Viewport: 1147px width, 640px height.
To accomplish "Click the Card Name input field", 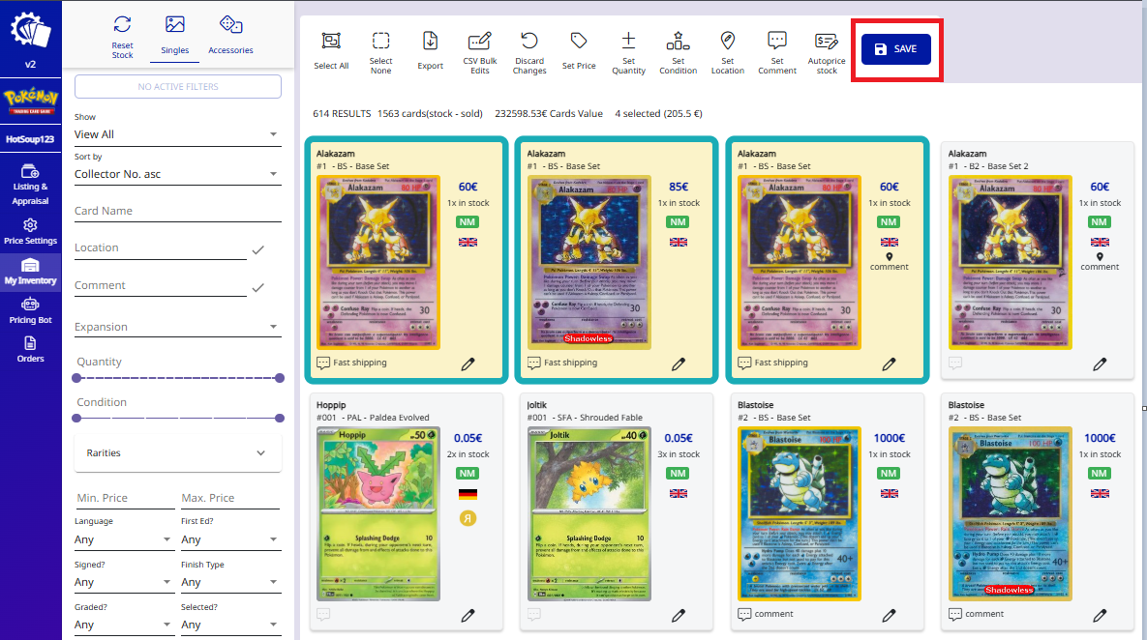I will click(178, 211).
